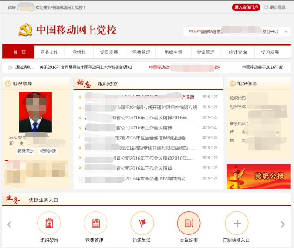Click the 订制快捷入口 plus icon
Image resolution: width=294 pixels, height=248 pixels.
(237, 223)
